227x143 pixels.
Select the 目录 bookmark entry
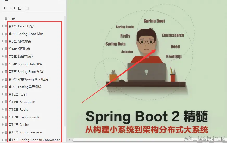pos(12,19)
